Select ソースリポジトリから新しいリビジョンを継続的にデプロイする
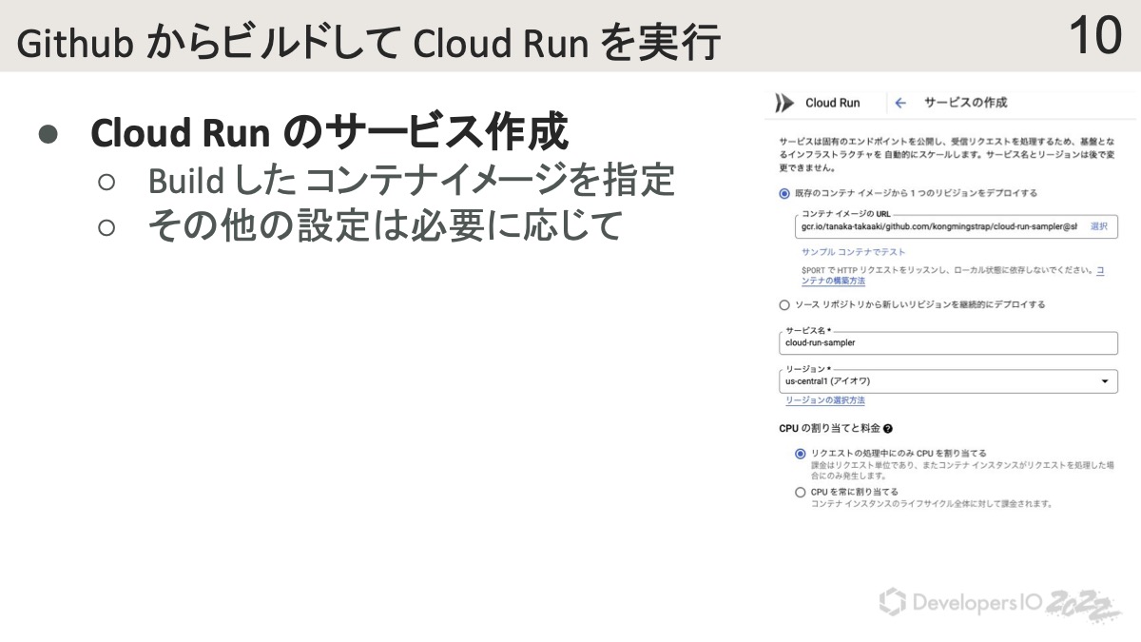The image size is (1141, 642). (x=783, y=304)
